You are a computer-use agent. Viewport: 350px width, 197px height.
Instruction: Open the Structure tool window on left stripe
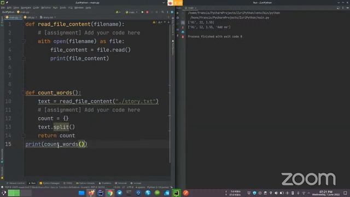2,172
